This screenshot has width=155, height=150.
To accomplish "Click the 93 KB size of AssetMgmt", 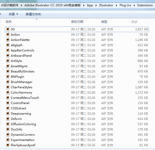I will click(144, 66).
